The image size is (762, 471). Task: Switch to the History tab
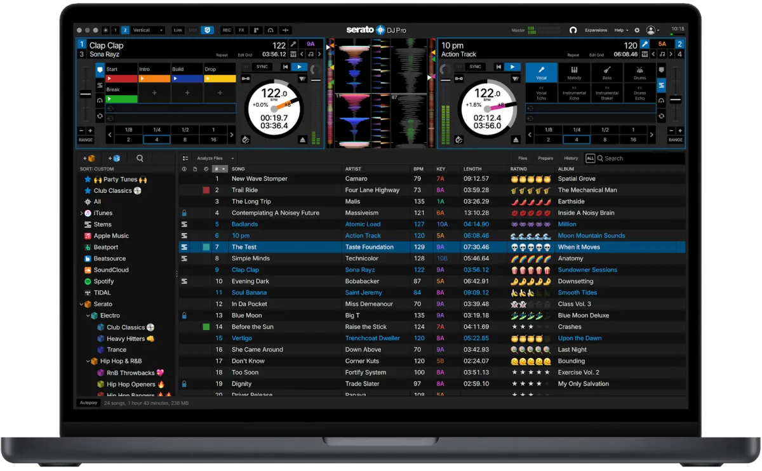(571, 158)
